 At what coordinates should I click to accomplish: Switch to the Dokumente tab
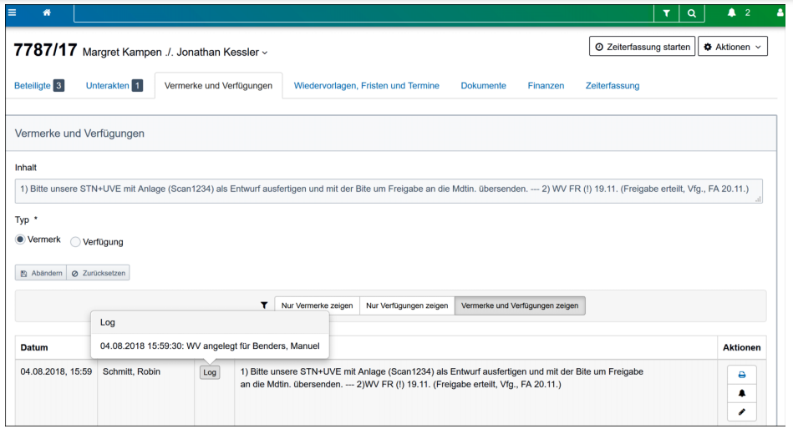pyautogui.click(x=483, y=85)
